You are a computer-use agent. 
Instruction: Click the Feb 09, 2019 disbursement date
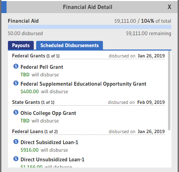pyautogui.click(x=151, y=102)
